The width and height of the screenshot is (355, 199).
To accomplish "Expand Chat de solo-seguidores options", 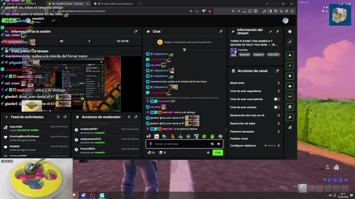I will tap(279, 91).
